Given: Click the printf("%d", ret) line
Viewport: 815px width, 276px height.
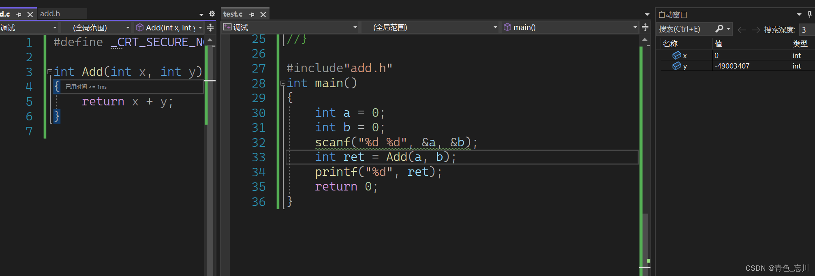Looking at the screenshot, I should point(378,172).
